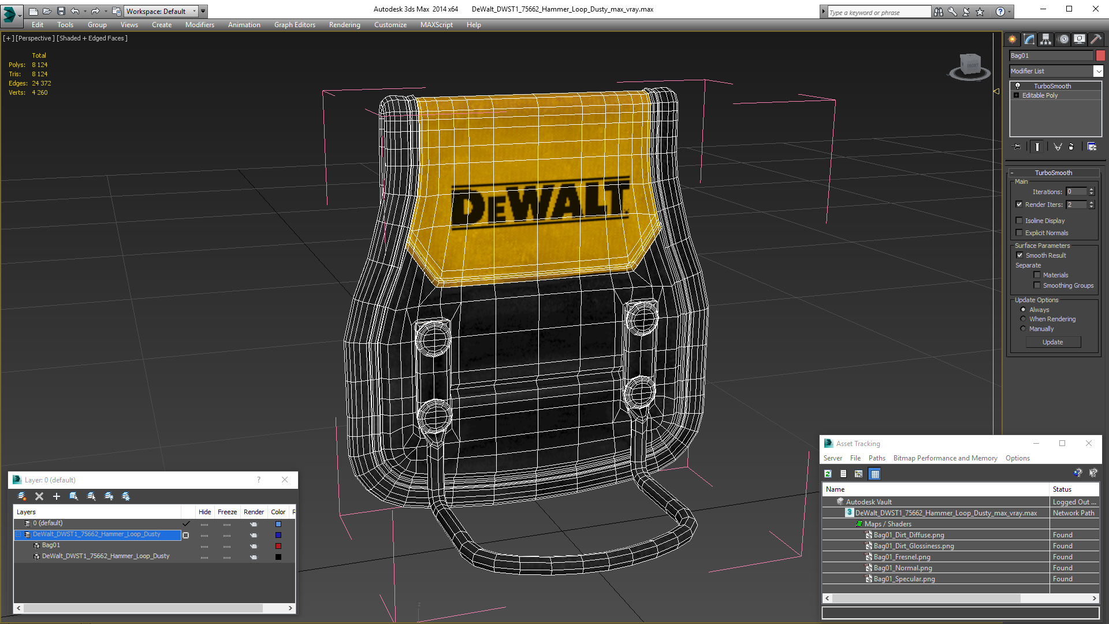
Task: Refresh the Asset Tracking list
Action: click(828, 474)
